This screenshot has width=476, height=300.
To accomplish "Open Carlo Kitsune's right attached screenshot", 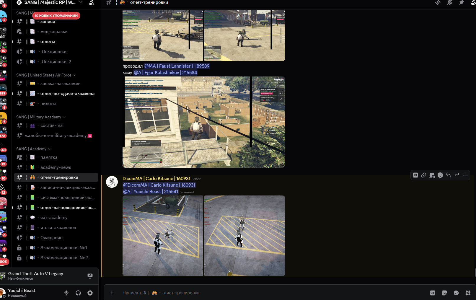I will click(x=244, y=236).
